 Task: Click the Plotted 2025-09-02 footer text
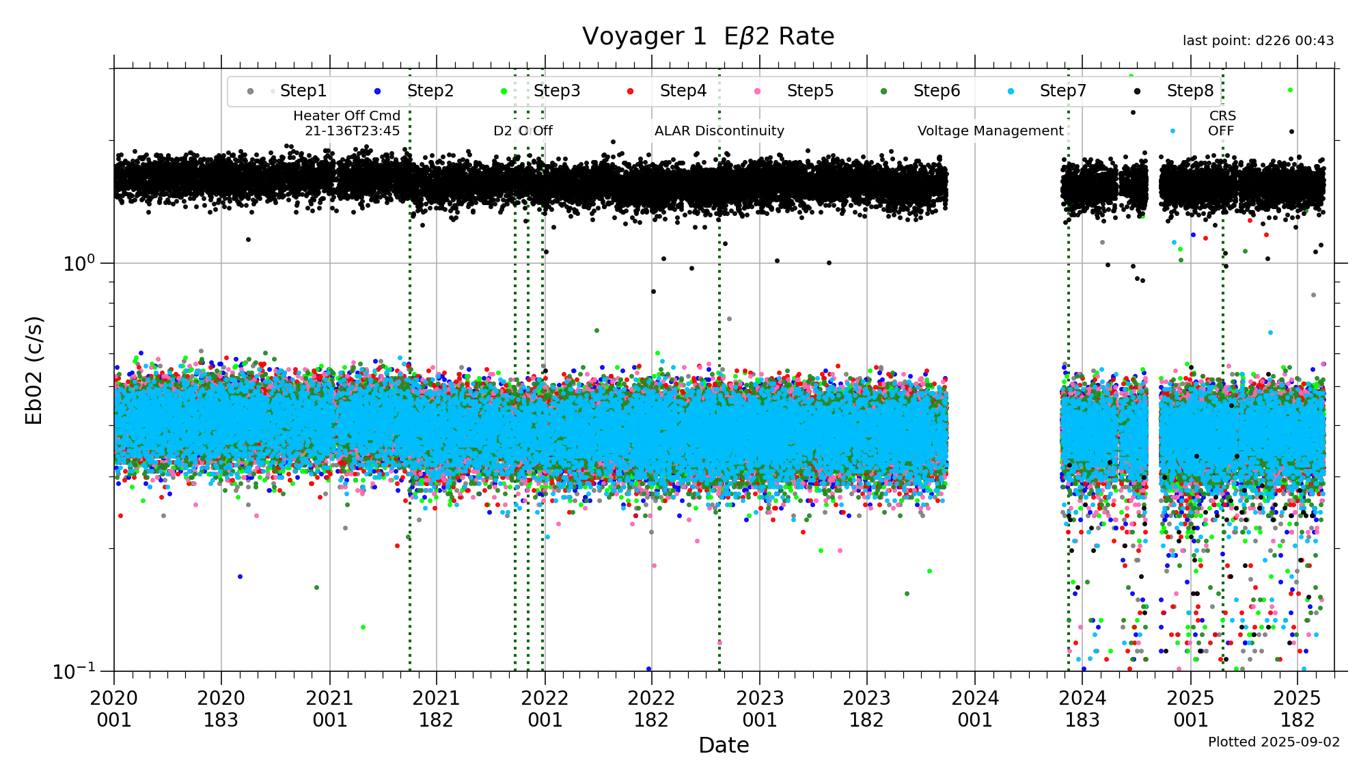click(1274, 742)
